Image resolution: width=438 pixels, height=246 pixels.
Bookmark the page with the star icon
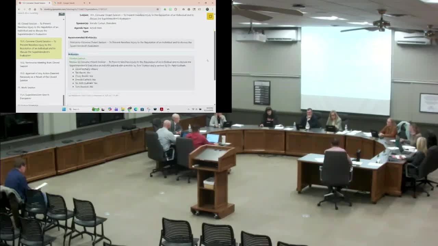point(157,9)
